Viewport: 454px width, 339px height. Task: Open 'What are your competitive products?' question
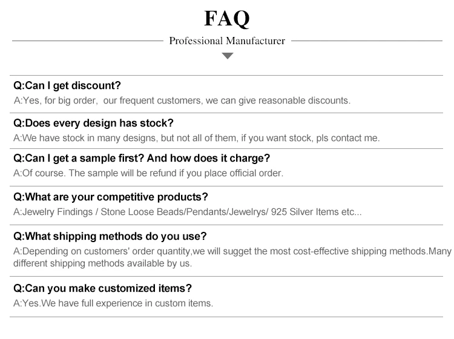[111, 197]
